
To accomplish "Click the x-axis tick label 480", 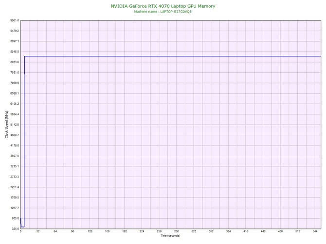I will point(280,231).
